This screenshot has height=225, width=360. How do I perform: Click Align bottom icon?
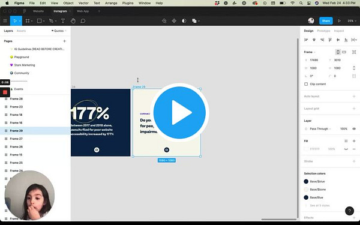[346, 40]
